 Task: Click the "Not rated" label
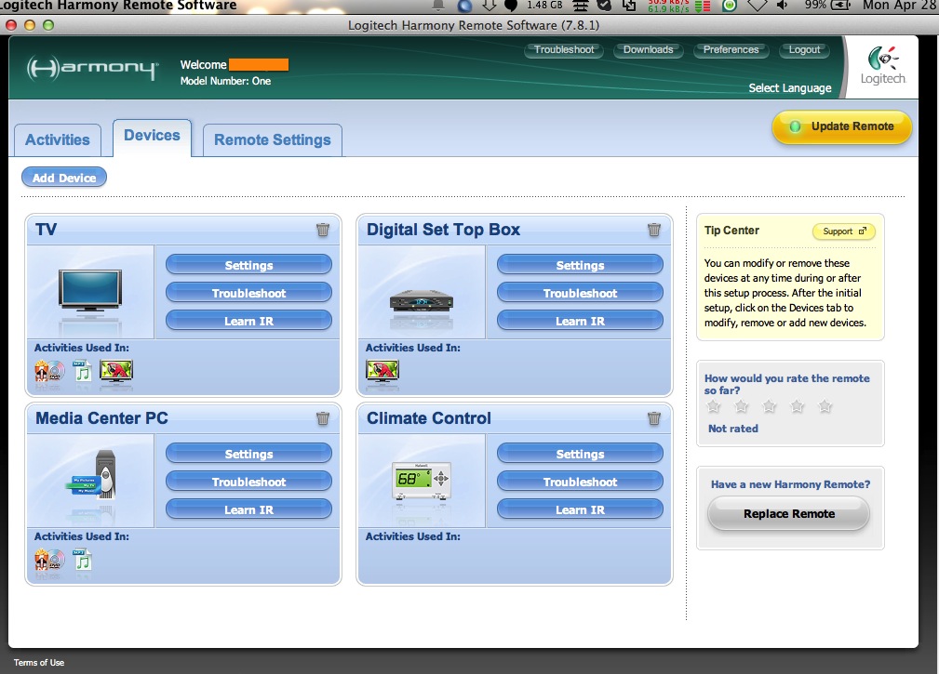(x=733, y=429)
